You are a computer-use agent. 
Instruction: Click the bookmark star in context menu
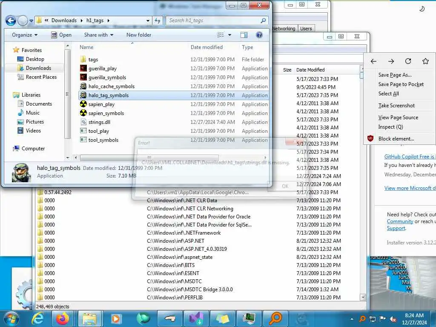[425, 61]
